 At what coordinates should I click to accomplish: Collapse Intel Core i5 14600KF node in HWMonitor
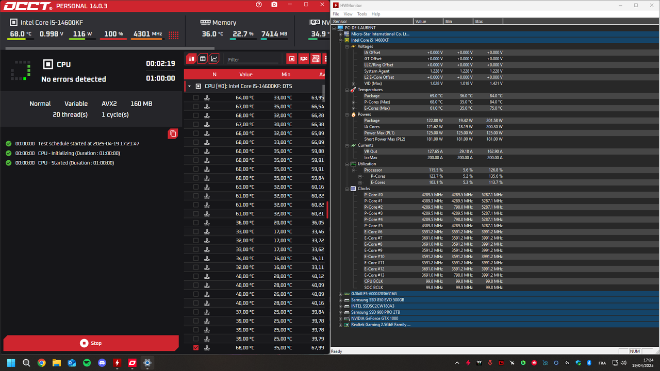[340, 40]
